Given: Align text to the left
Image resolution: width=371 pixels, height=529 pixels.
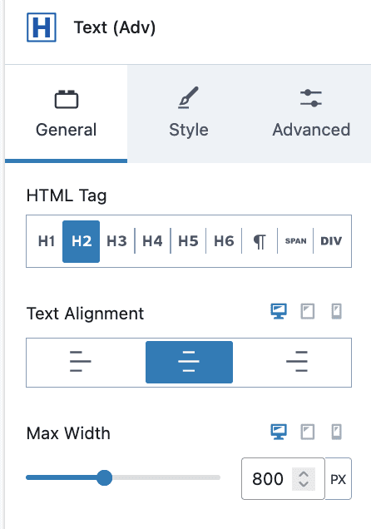Looking at the screenshot, I should 80,362.
